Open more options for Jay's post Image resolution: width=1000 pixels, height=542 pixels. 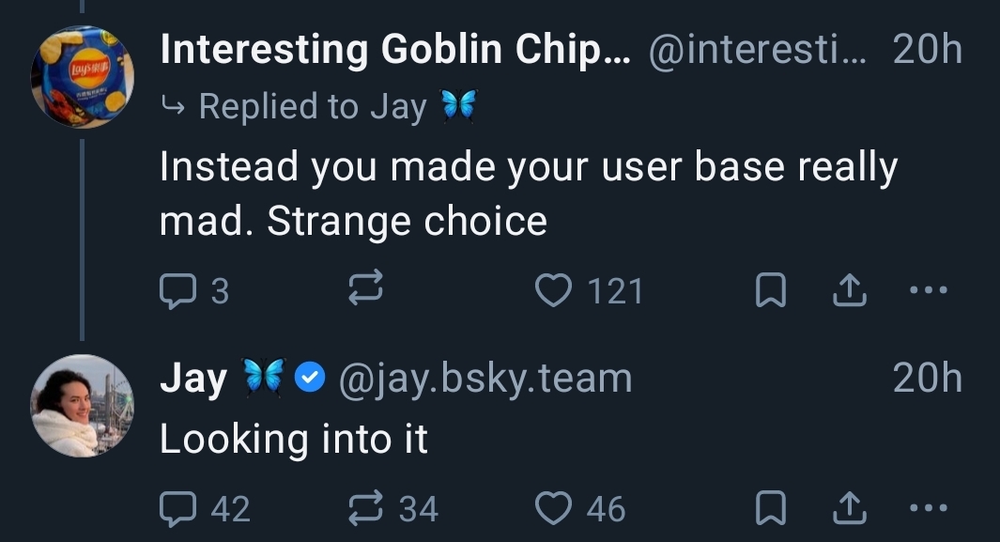[x=929, y=508]
